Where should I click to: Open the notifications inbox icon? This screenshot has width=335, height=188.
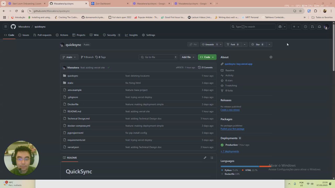[x=319, y=27]
